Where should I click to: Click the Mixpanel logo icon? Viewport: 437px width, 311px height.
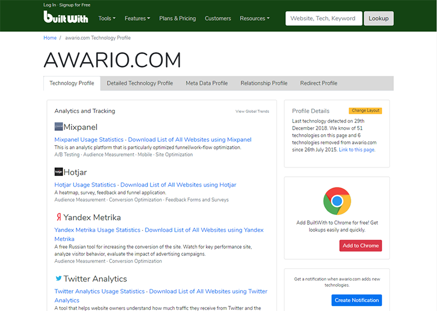(x=58, y=127)
